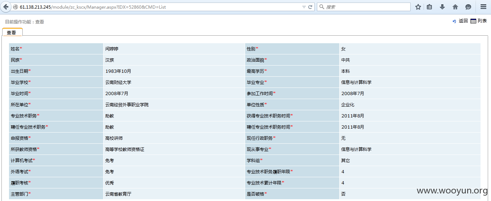Go to the home page icon
The image size is (491, 201).
(455, 7)
